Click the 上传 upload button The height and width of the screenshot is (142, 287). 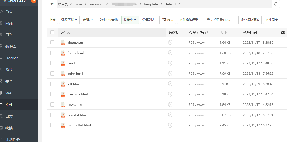click(x=52, y=20)
